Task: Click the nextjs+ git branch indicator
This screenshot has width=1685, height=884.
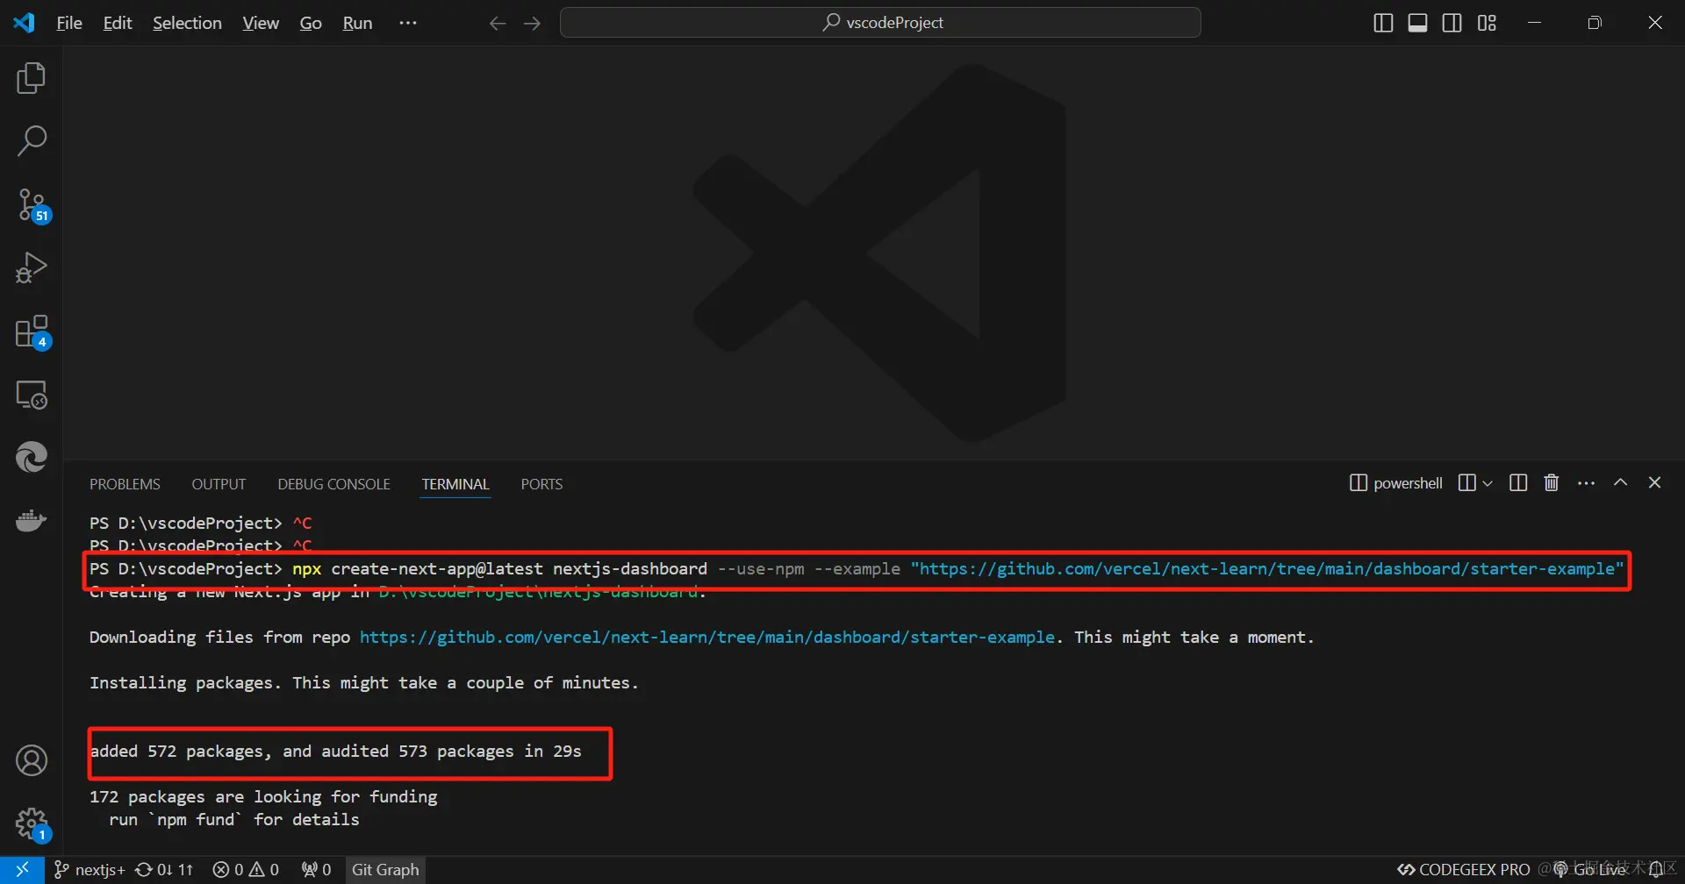Action: pos(90,870)
